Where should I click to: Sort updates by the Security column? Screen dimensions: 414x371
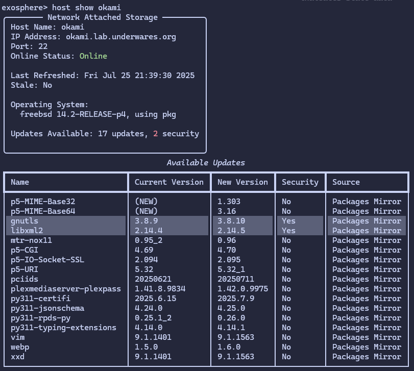click(300, 182)
